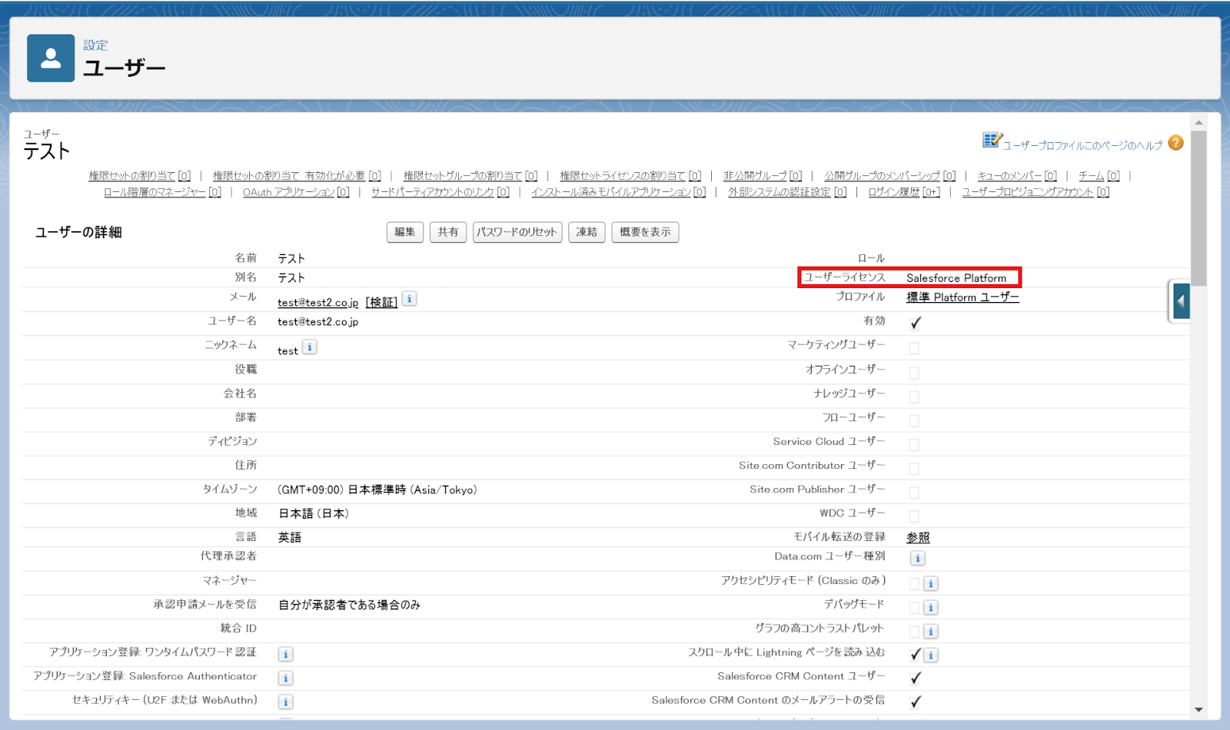Click the パスワードのリセット button

coord(517,232)
